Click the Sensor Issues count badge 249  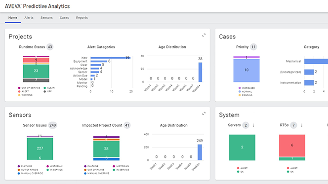point(52,125)
